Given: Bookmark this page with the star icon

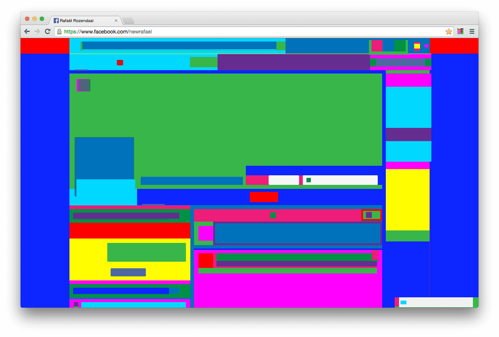Looking at the screenshot, I should (449, 32).
